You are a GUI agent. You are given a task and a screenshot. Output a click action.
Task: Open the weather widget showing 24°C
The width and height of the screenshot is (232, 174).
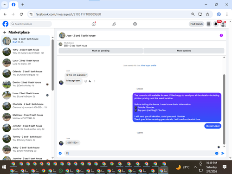coord(182,167)
